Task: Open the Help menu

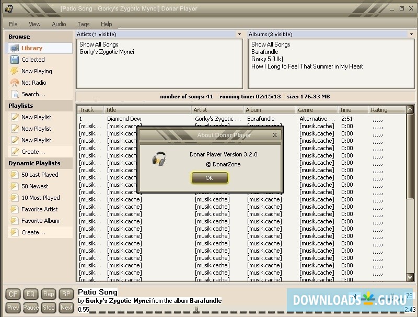Action: click(x=107, y=24)
